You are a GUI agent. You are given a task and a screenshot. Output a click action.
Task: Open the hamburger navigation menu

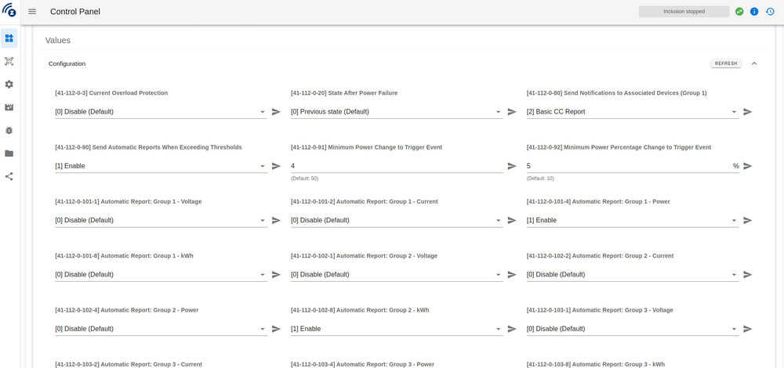coord(32,12)
